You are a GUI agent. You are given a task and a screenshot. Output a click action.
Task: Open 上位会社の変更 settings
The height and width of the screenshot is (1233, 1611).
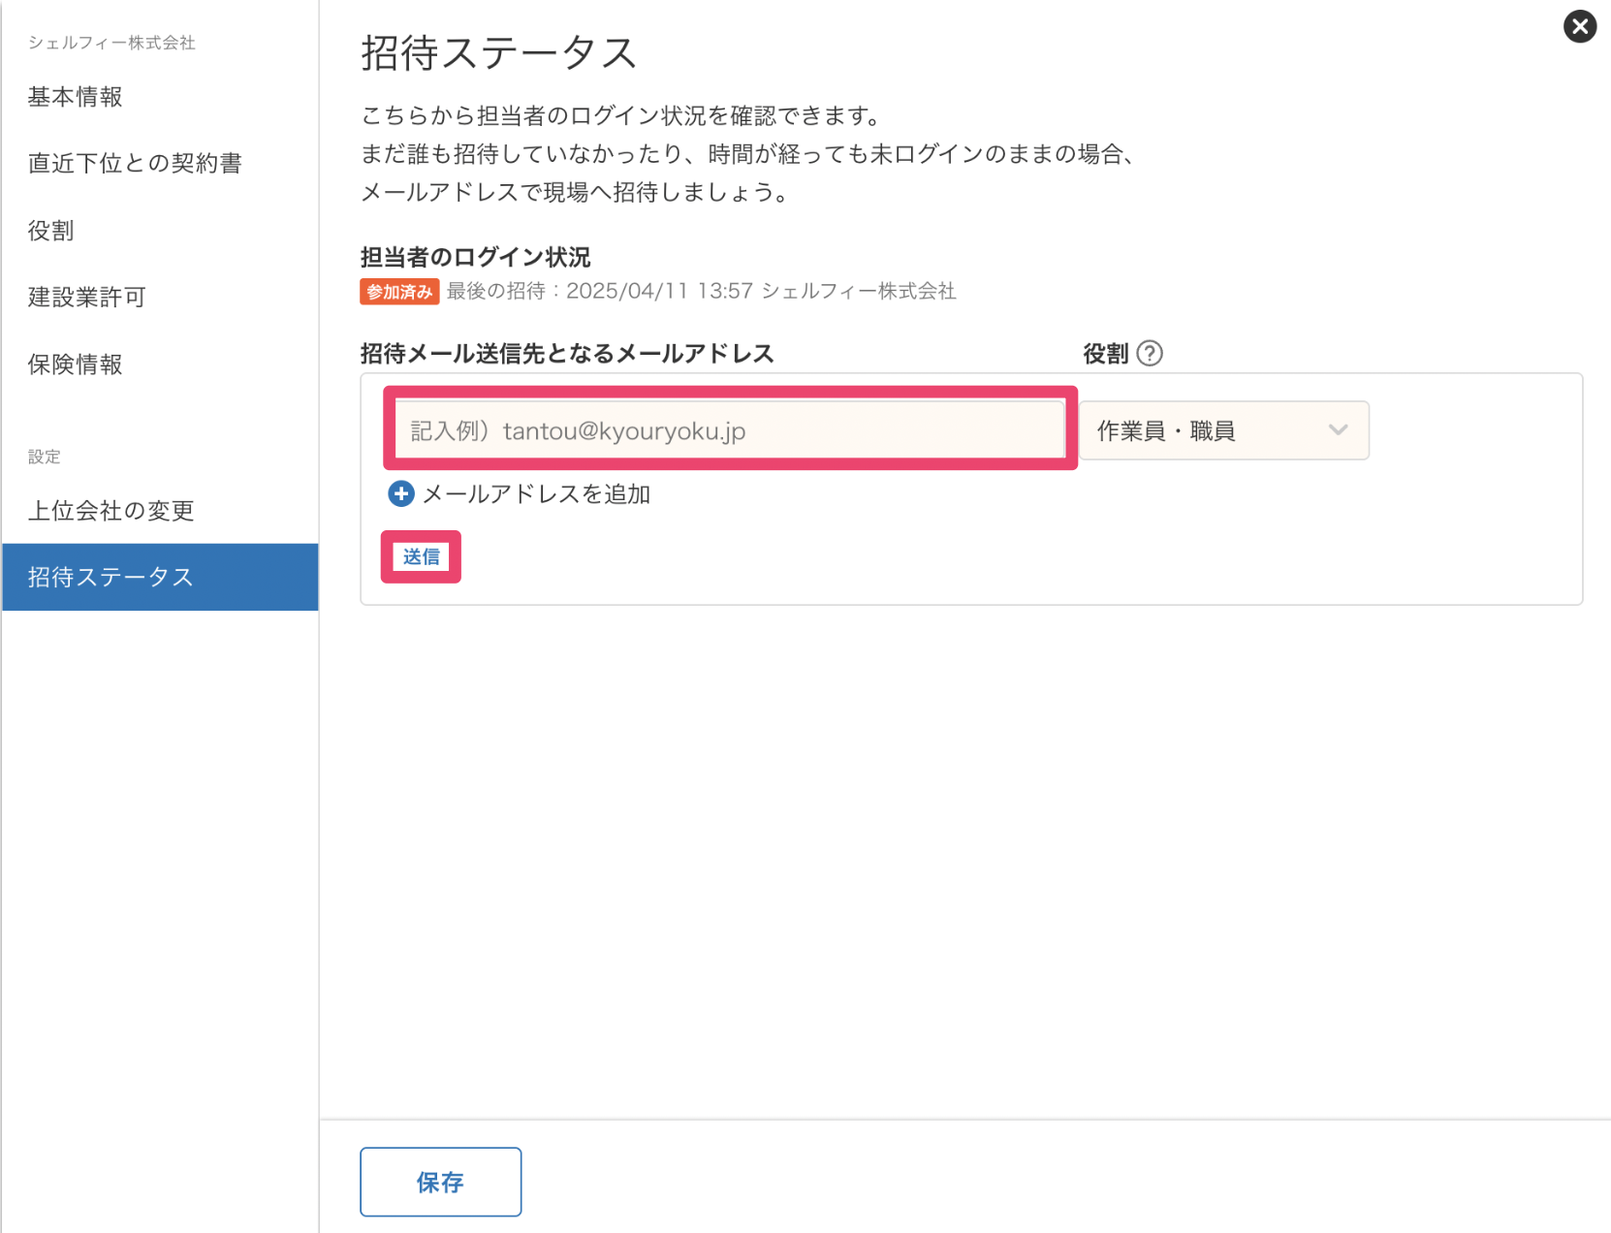[111, 511]
